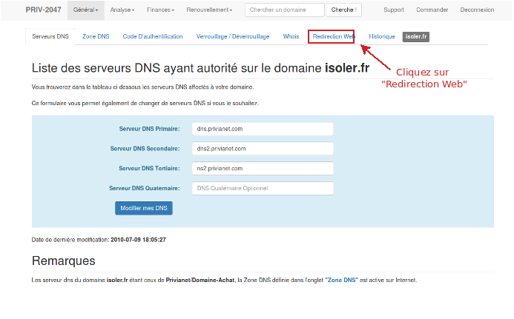Focus the Serveur DNS Quaternaire optional field

tap(263, 189)
